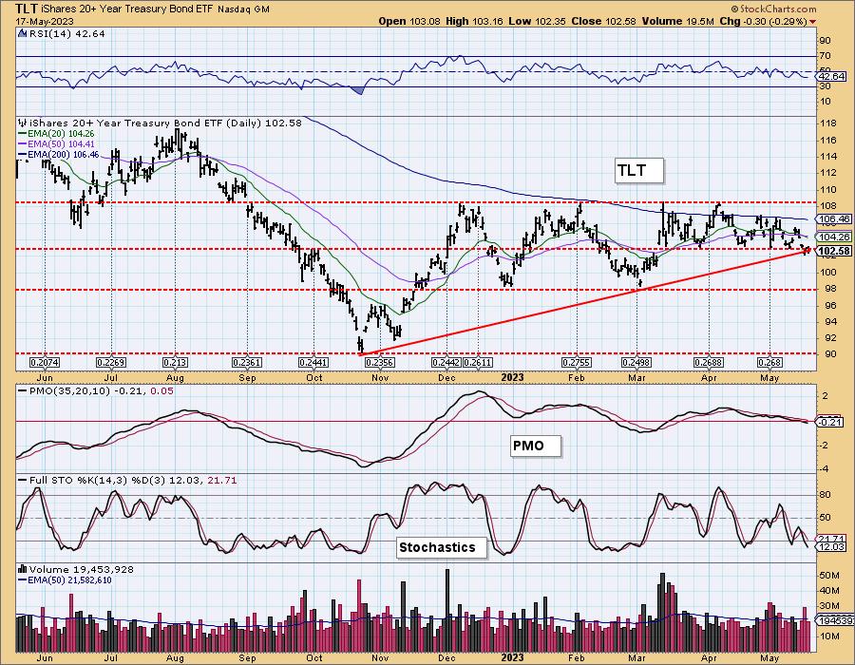The height and width of the screenshot is (665, 855).
Task: Click the RSI(14) panel legend icon
Action: [x=22, y=33]
